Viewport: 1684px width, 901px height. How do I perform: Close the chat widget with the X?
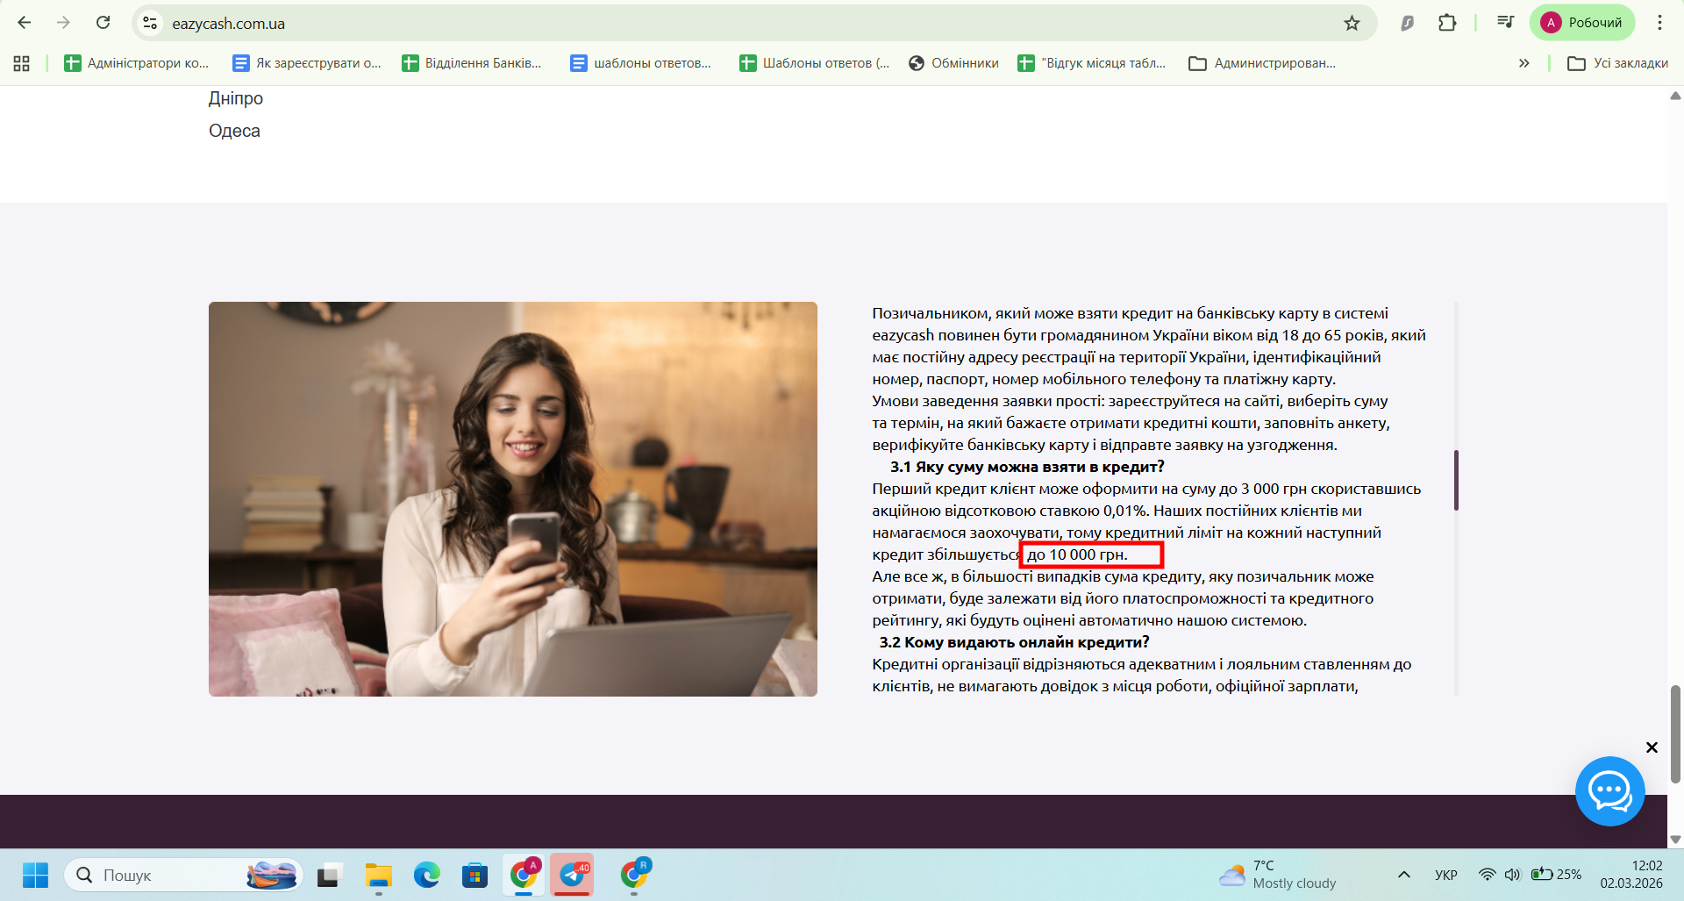tap(1652, 747)
